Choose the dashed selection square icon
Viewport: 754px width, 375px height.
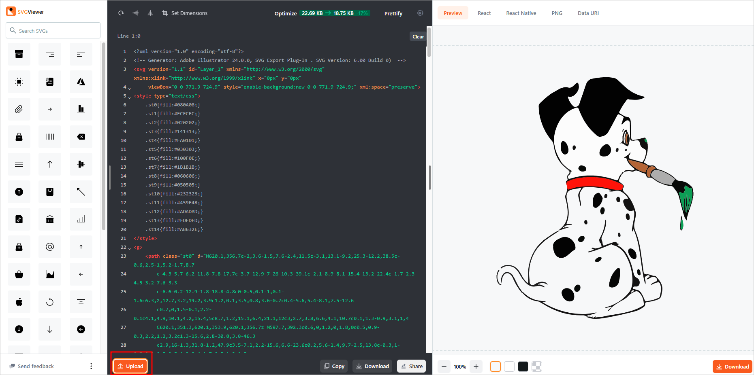(x=19, y=82)
